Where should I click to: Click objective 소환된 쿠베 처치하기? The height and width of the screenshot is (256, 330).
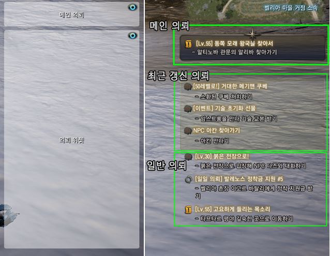tap(223, 97)
